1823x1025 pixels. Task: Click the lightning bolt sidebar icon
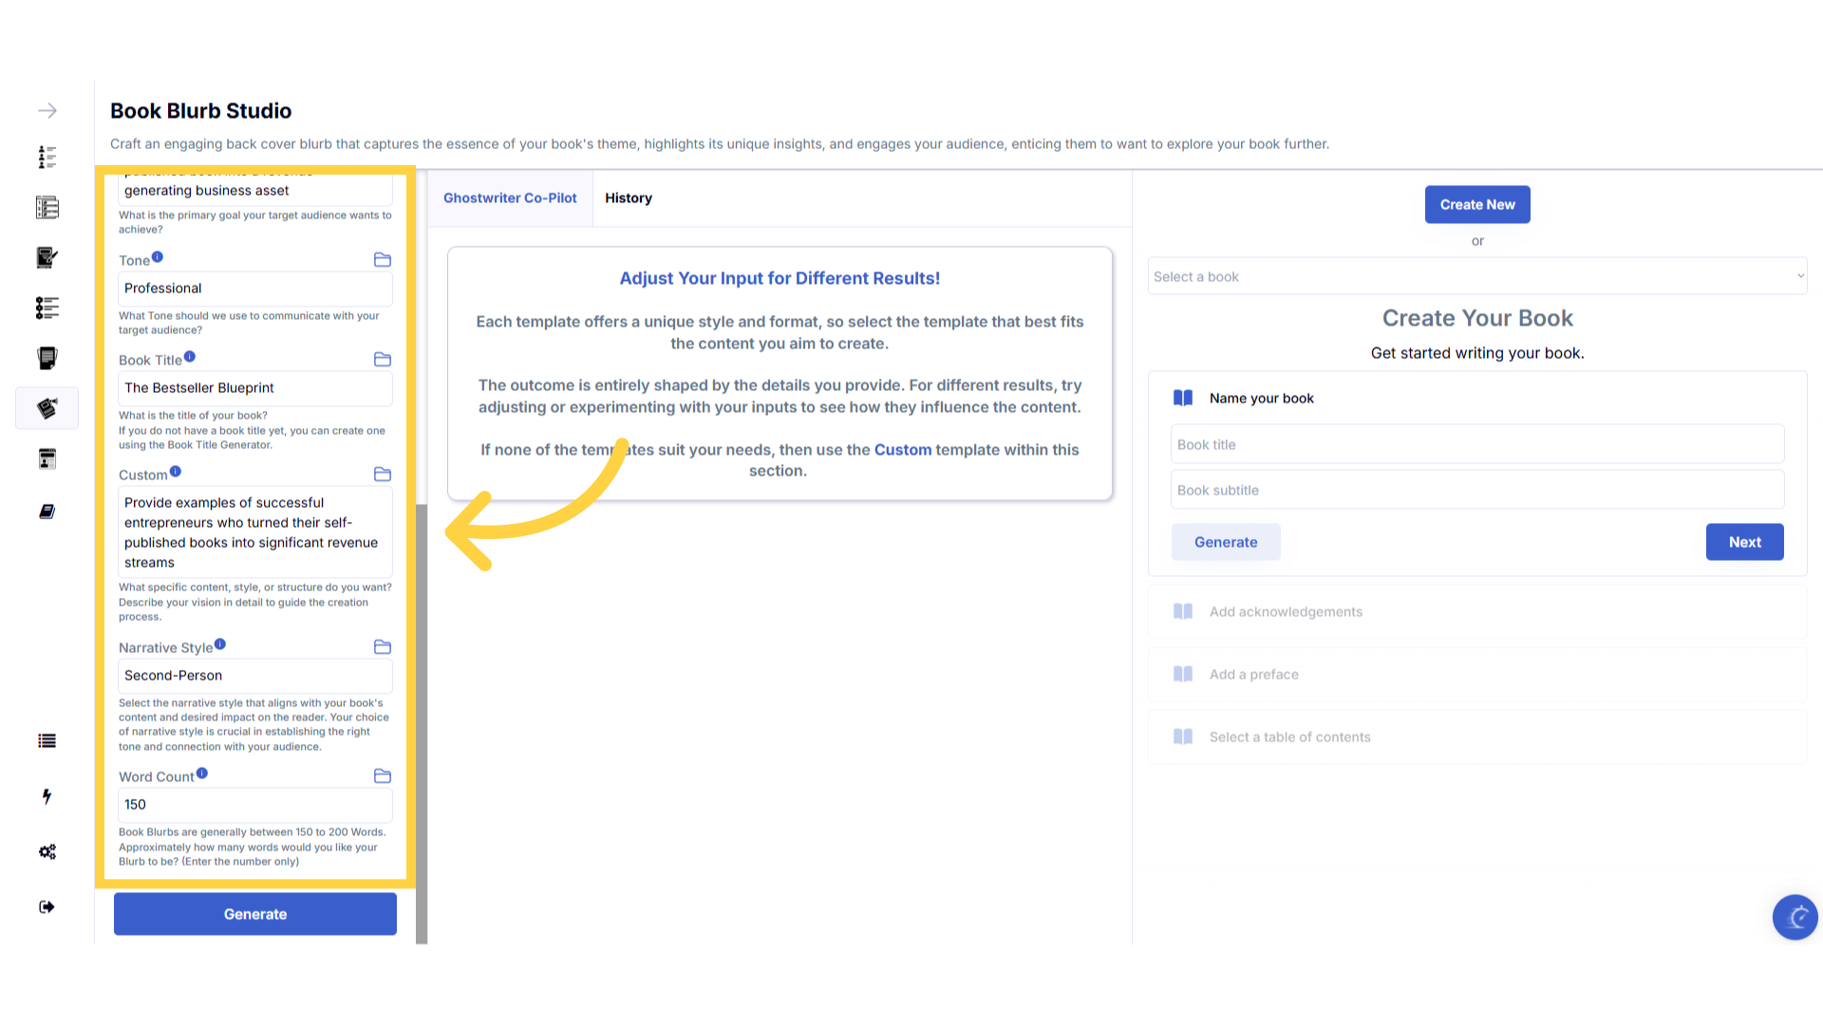(47, 796)
